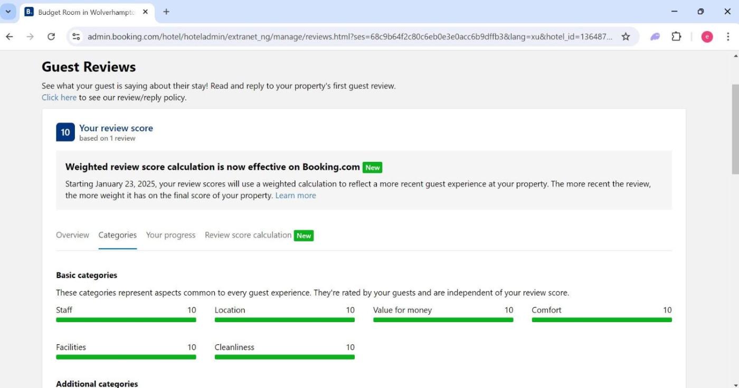The width and height of the screenshot is (739, 388).
Task: Open the Your progress tab
Action: (170, 235)
